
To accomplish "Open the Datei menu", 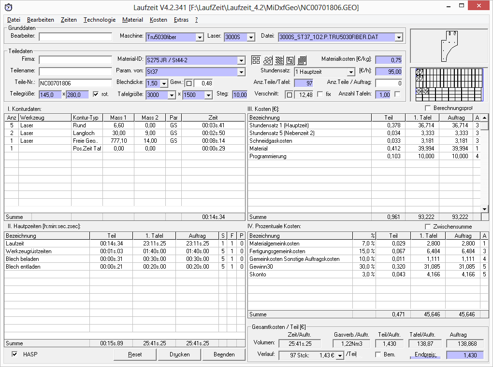I will (x=14, y=20).
